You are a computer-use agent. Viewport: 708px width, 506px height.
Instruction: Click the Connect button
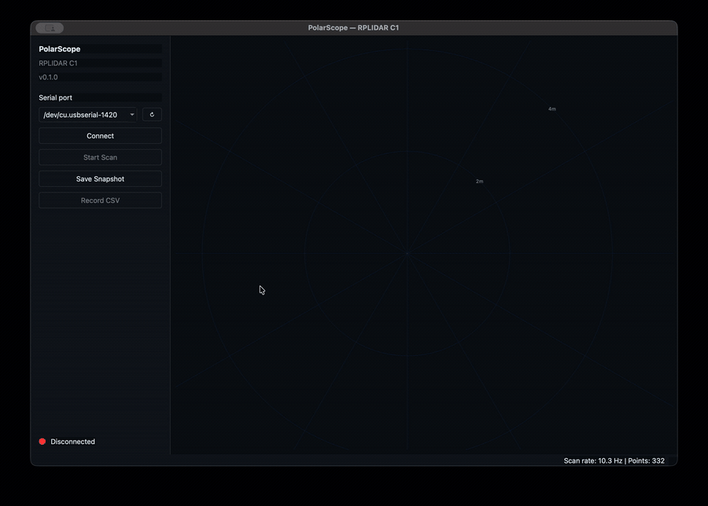coord(100,136)
